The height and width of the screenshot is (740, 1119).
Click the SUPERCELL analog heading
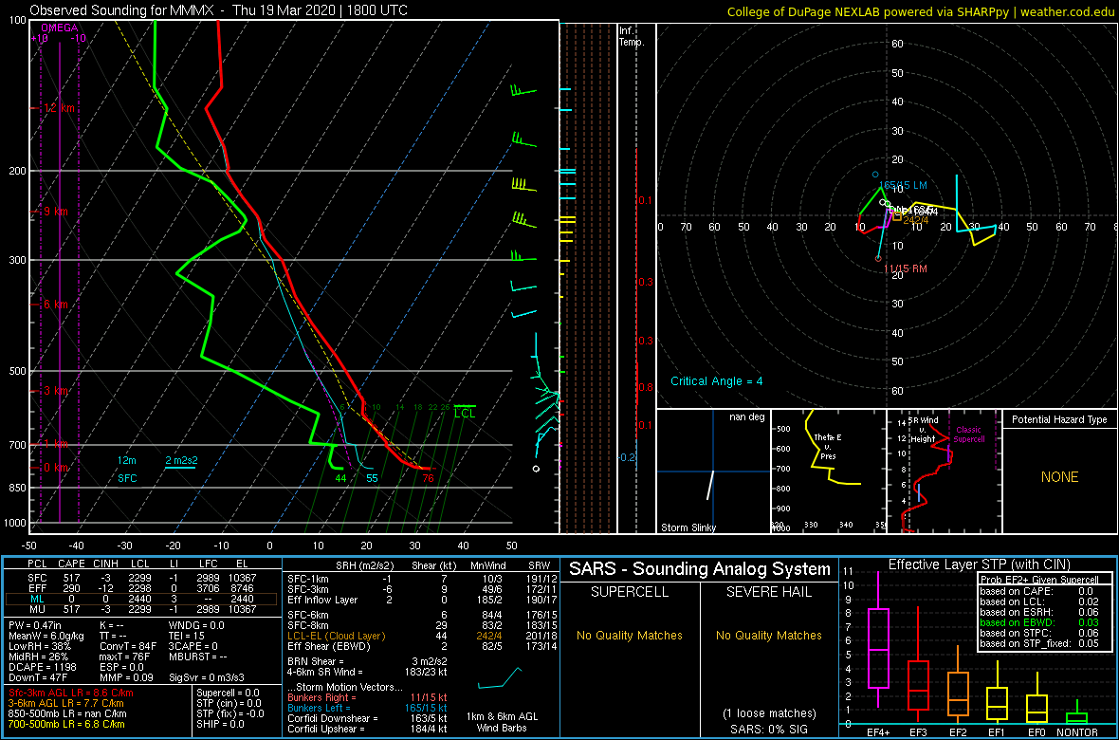[x=630, y=594]
